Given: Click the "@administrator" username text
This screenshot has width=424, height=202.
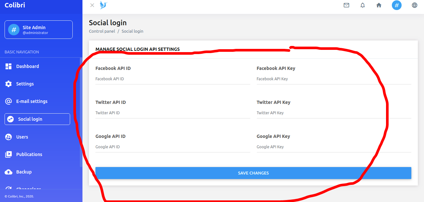Looking at the screenshot, I should pos(35,33).
